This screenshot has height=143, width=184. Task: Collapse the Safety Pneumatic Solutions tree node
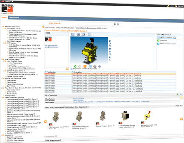[x=2, y=98]
